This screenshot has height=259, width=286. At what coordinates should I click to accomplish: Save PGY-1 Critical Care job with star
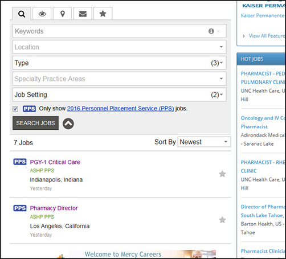[x=222, y=174]
